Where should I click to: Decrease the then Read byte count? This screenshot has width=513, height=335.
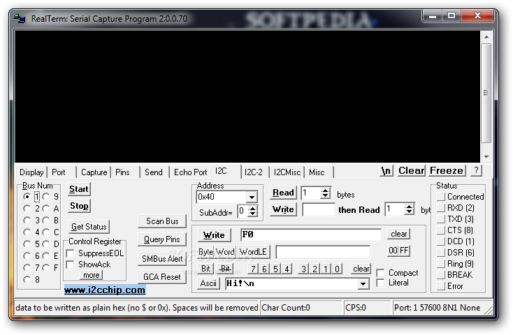point(410,212)
